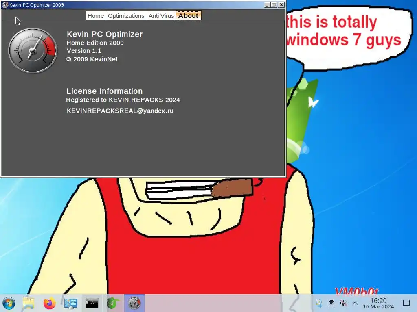Screen dimensions: 417x312
Task: Open the clipboard tray icon
Action: (331, 303)
